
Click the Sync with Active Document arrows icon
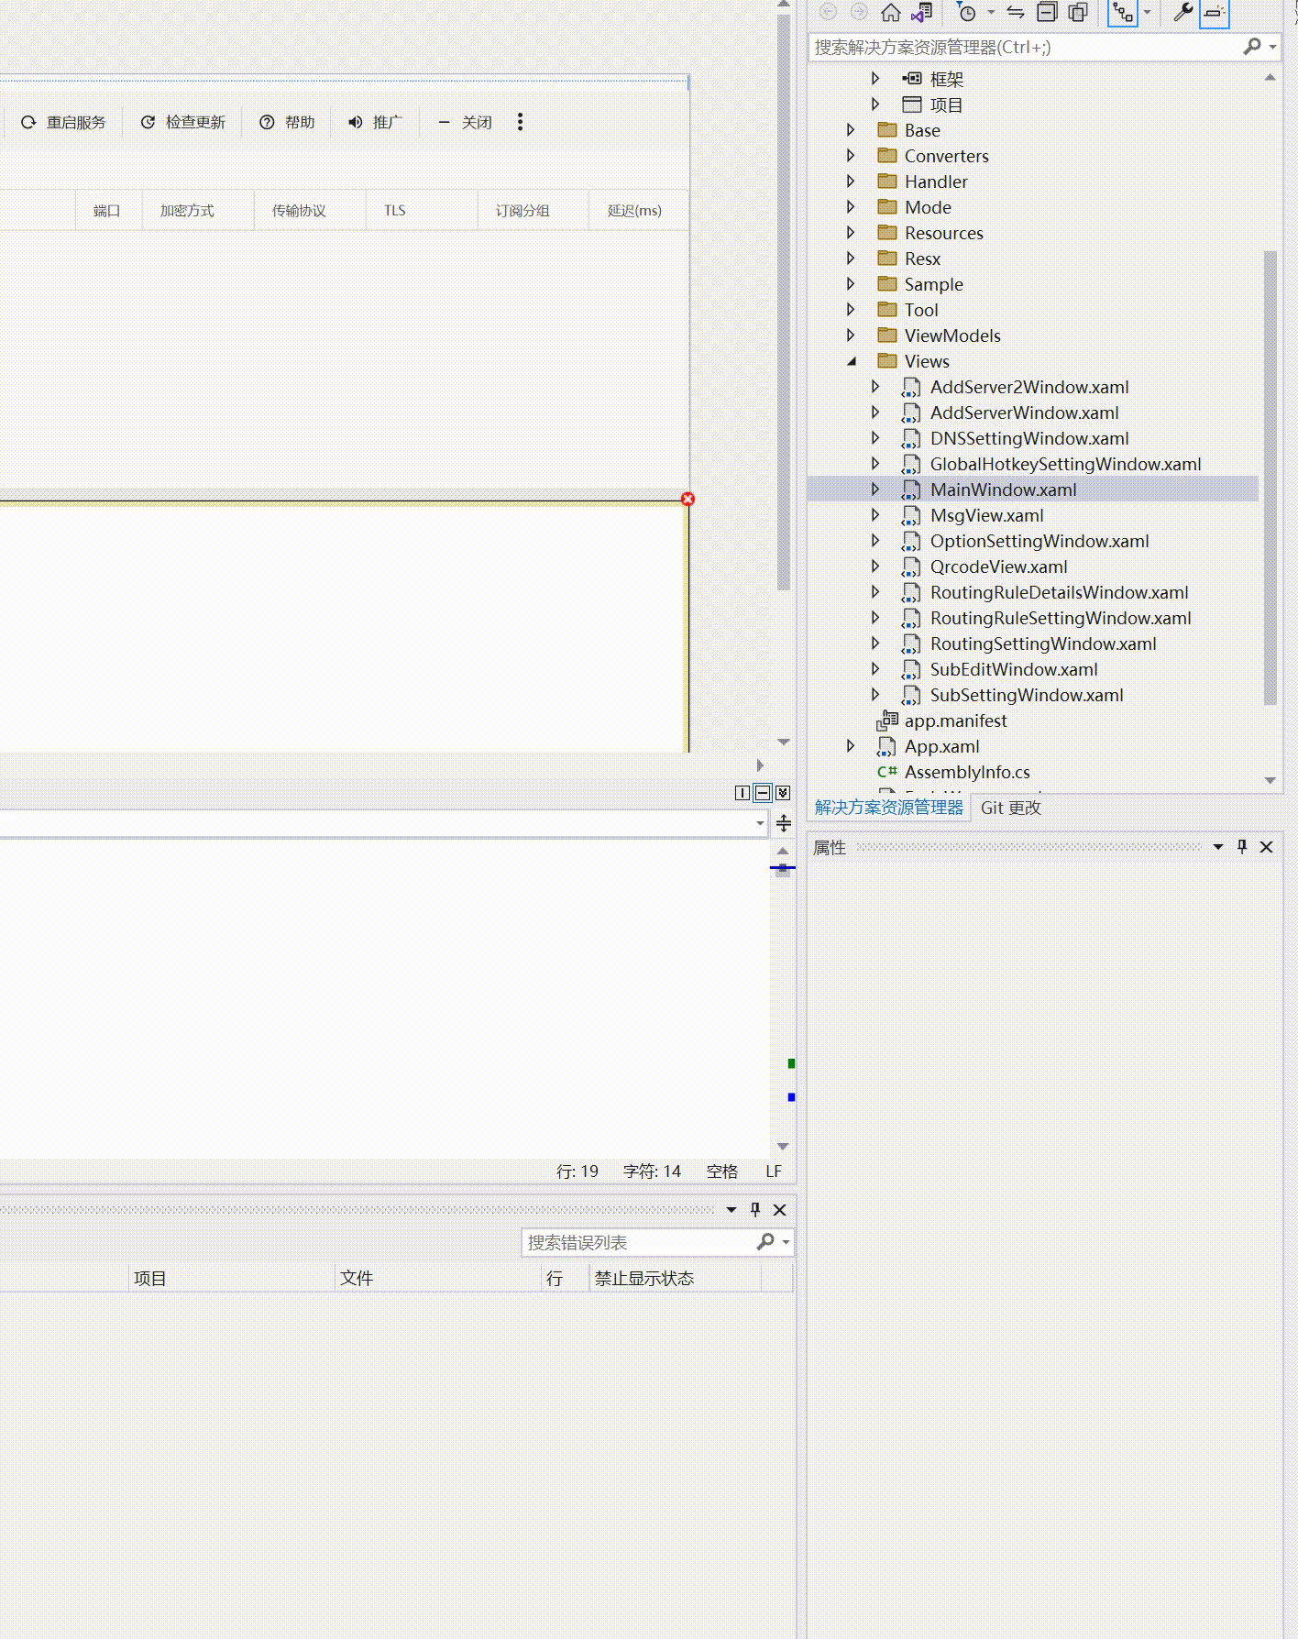point(1016,12)
